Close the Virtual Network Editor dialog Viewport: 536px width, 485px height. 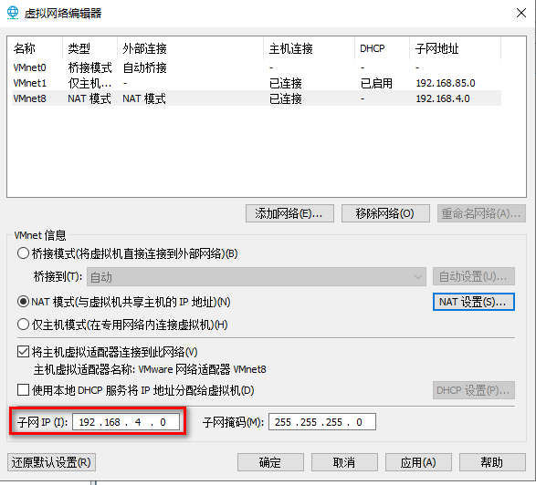521,13
